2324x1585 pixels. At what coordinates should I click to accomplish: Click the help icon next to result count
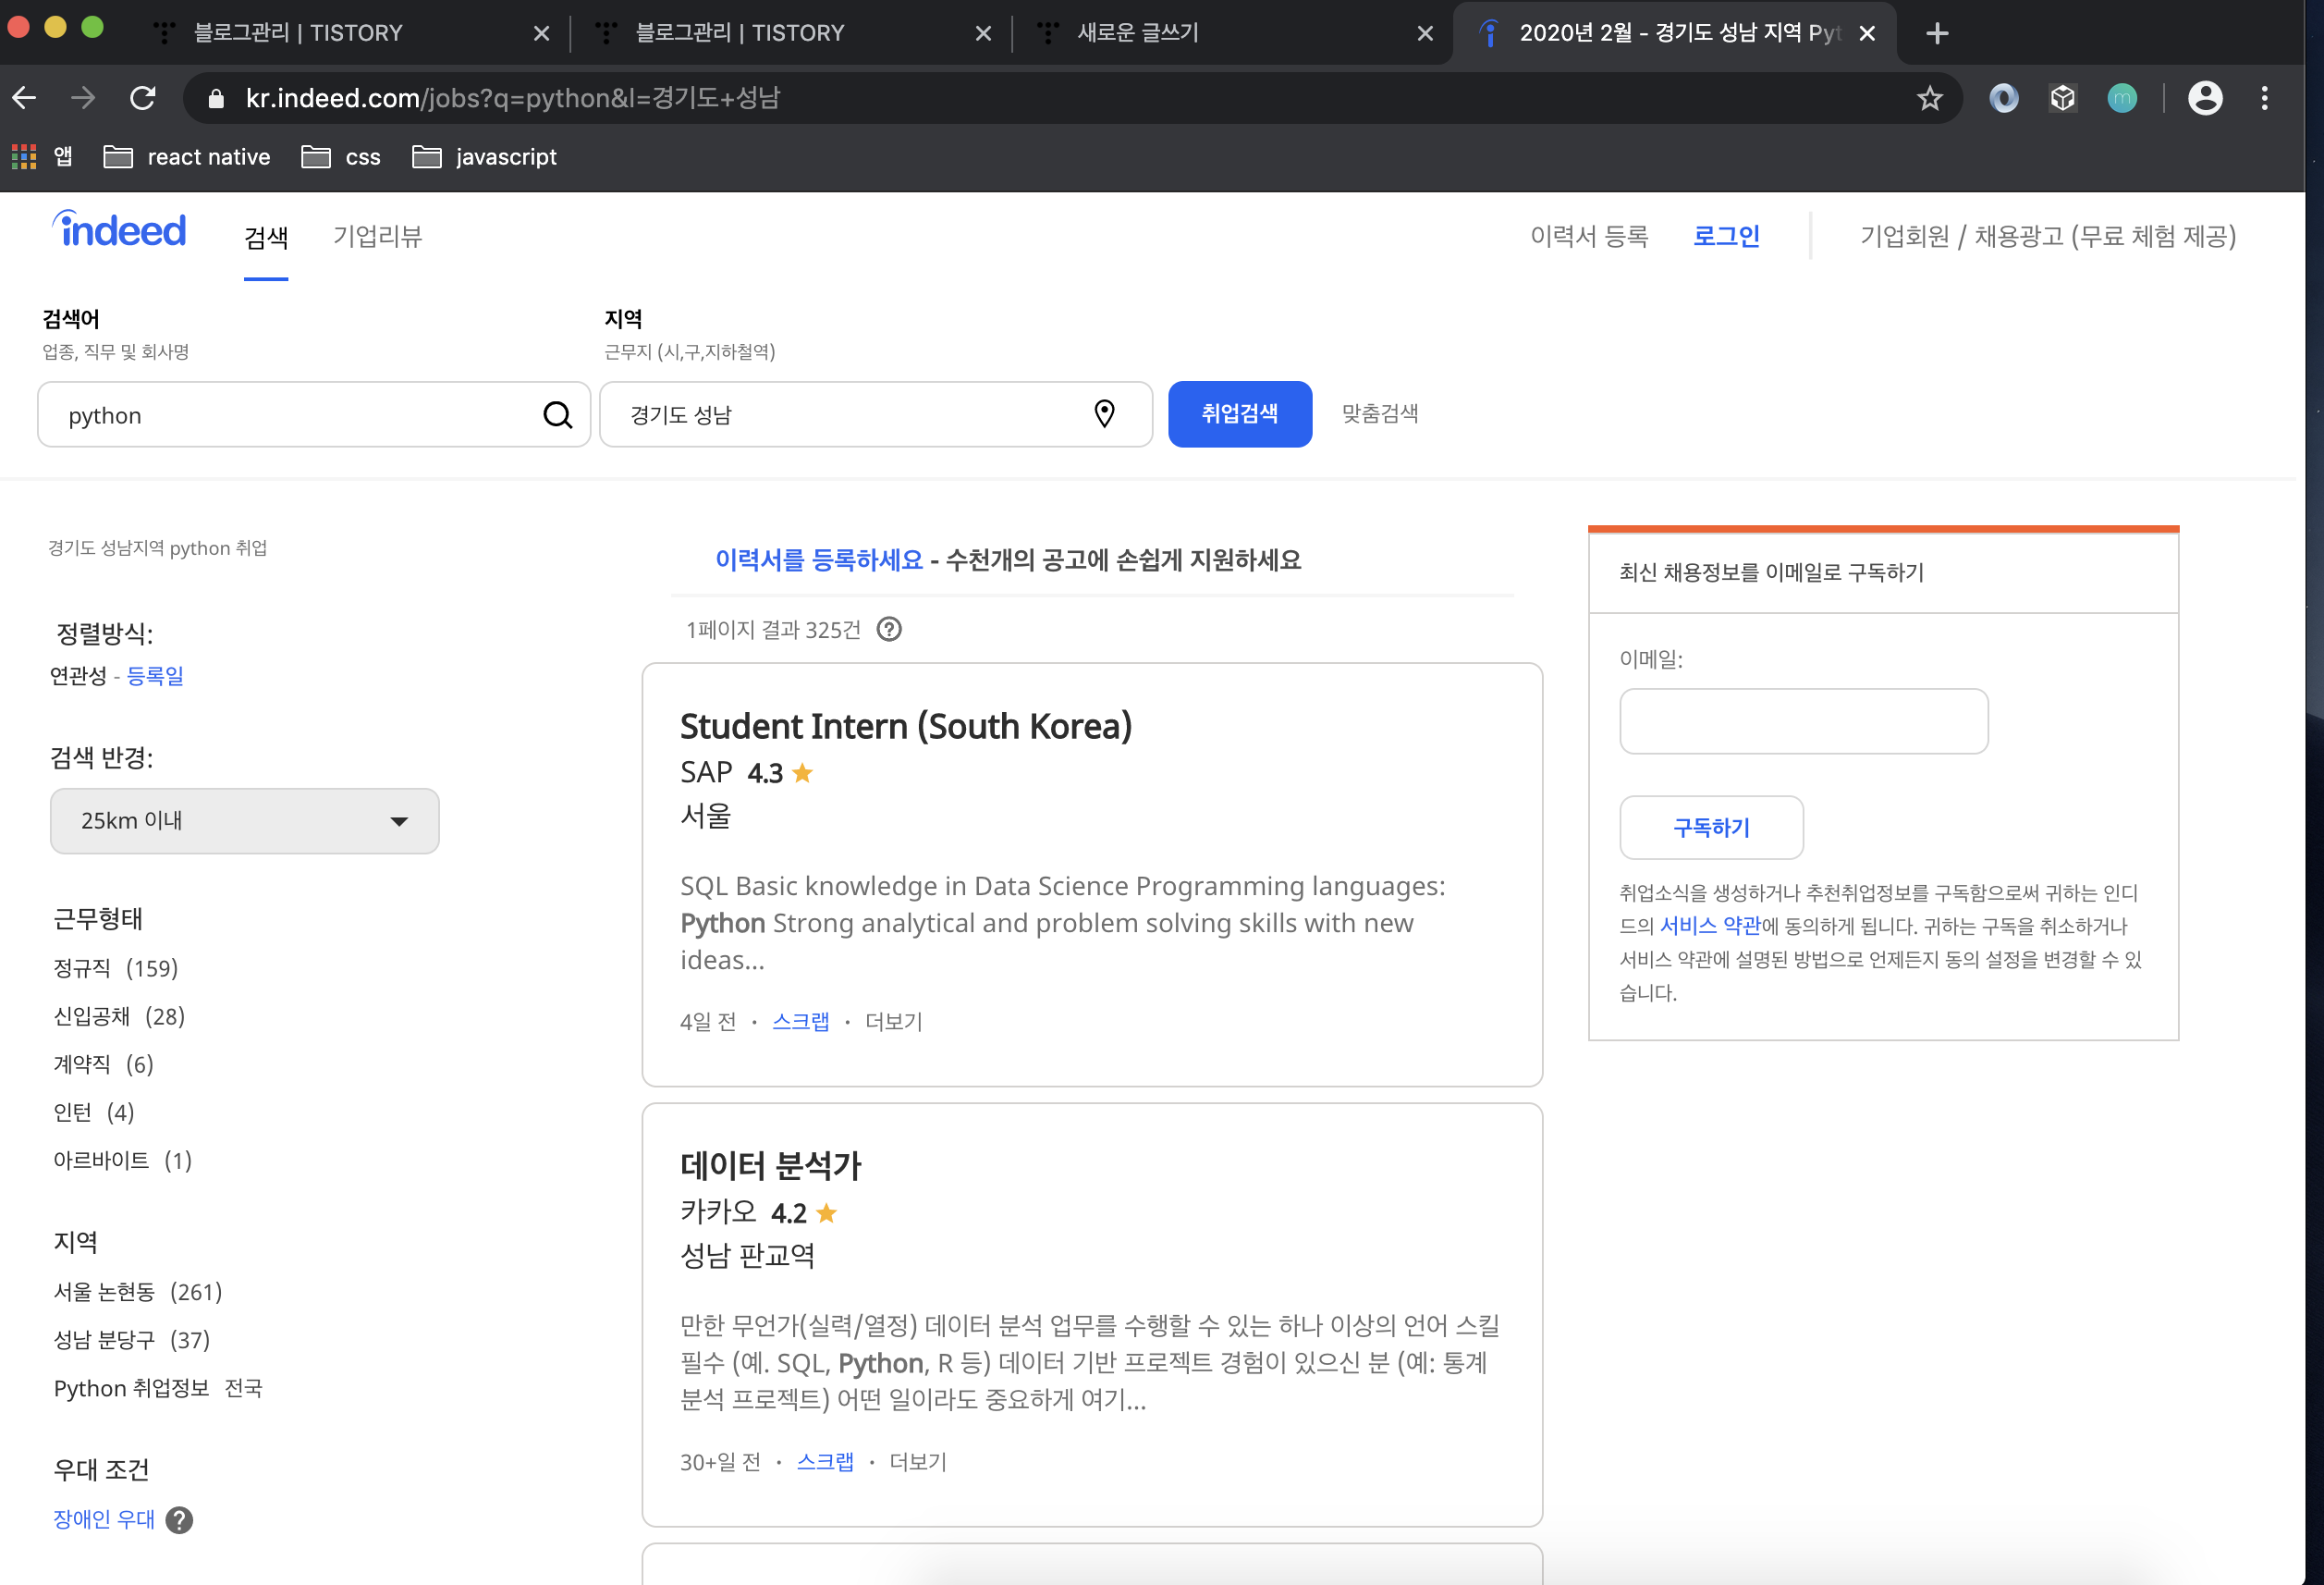888,630
